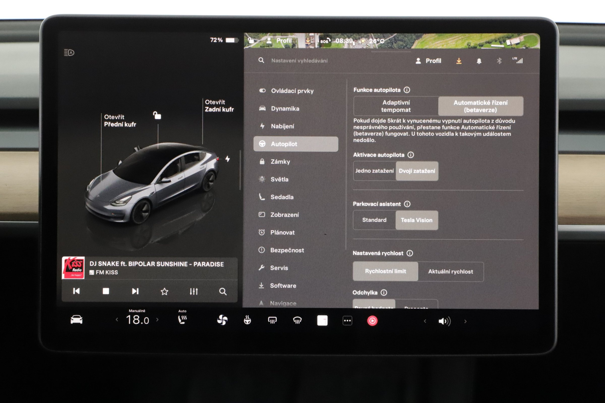Open Bluetooth settings icon
Screen dimensions: 605x403
(499, 61)
